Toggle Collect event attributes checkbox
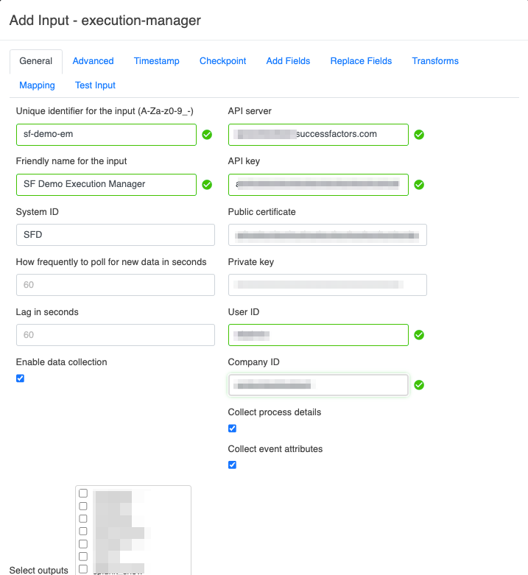The width and height of the screenshot is (528, 575). point(233,465)
